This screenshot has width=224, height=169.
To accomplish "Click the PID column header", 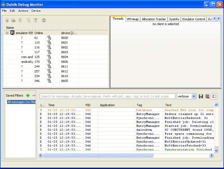I will [90, 105].
